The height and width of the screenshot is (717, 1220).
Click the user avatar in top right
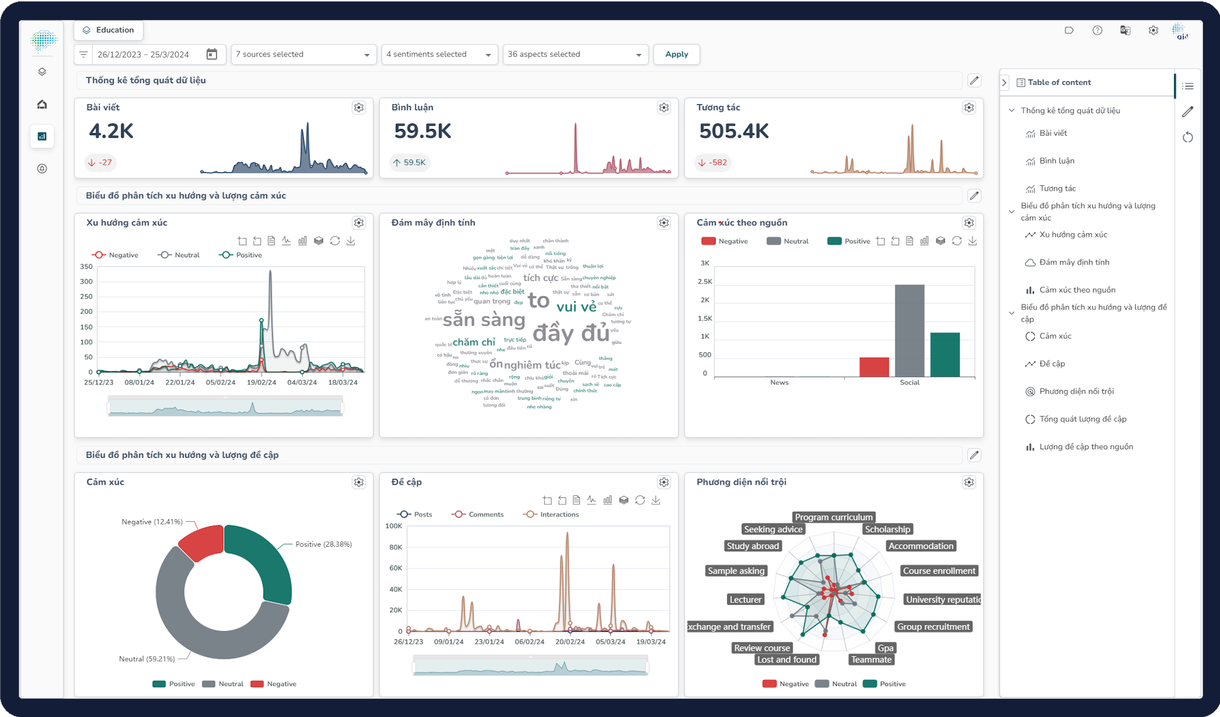click(1180, 30)
